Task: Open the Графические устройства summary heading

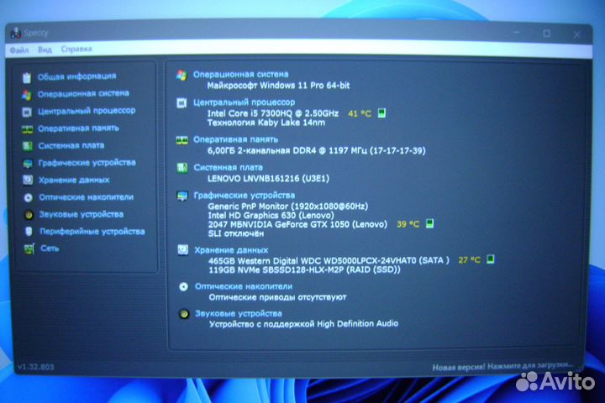Action: click(x=245, y=196)
